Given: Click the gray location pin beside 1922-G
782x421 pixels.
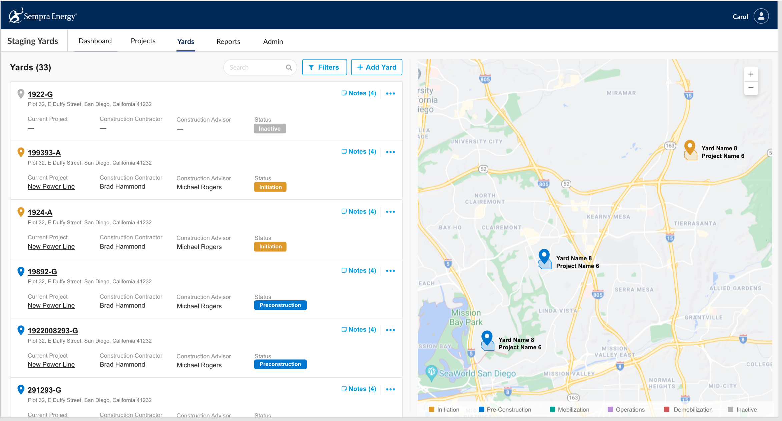Looking at the screenshot, I should point(21,94).
